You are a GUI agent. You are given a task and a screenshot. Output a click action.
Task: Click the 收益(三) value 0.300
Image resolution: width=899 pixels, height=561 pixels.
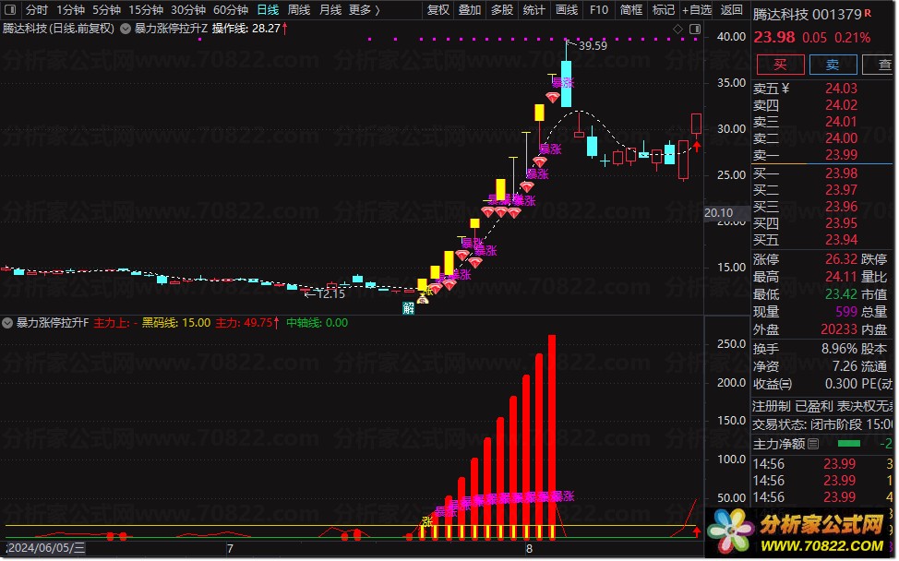coord(841,383)
